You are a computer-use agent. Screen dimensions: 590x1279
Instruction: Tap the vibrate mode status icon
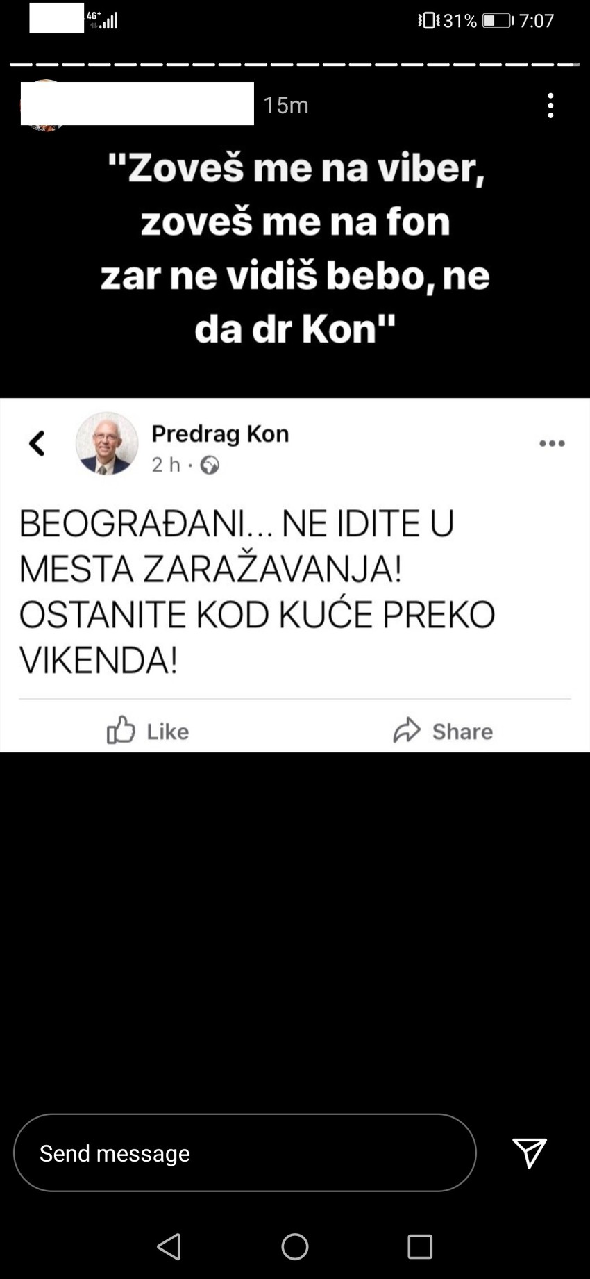click(x=428, y=20)
